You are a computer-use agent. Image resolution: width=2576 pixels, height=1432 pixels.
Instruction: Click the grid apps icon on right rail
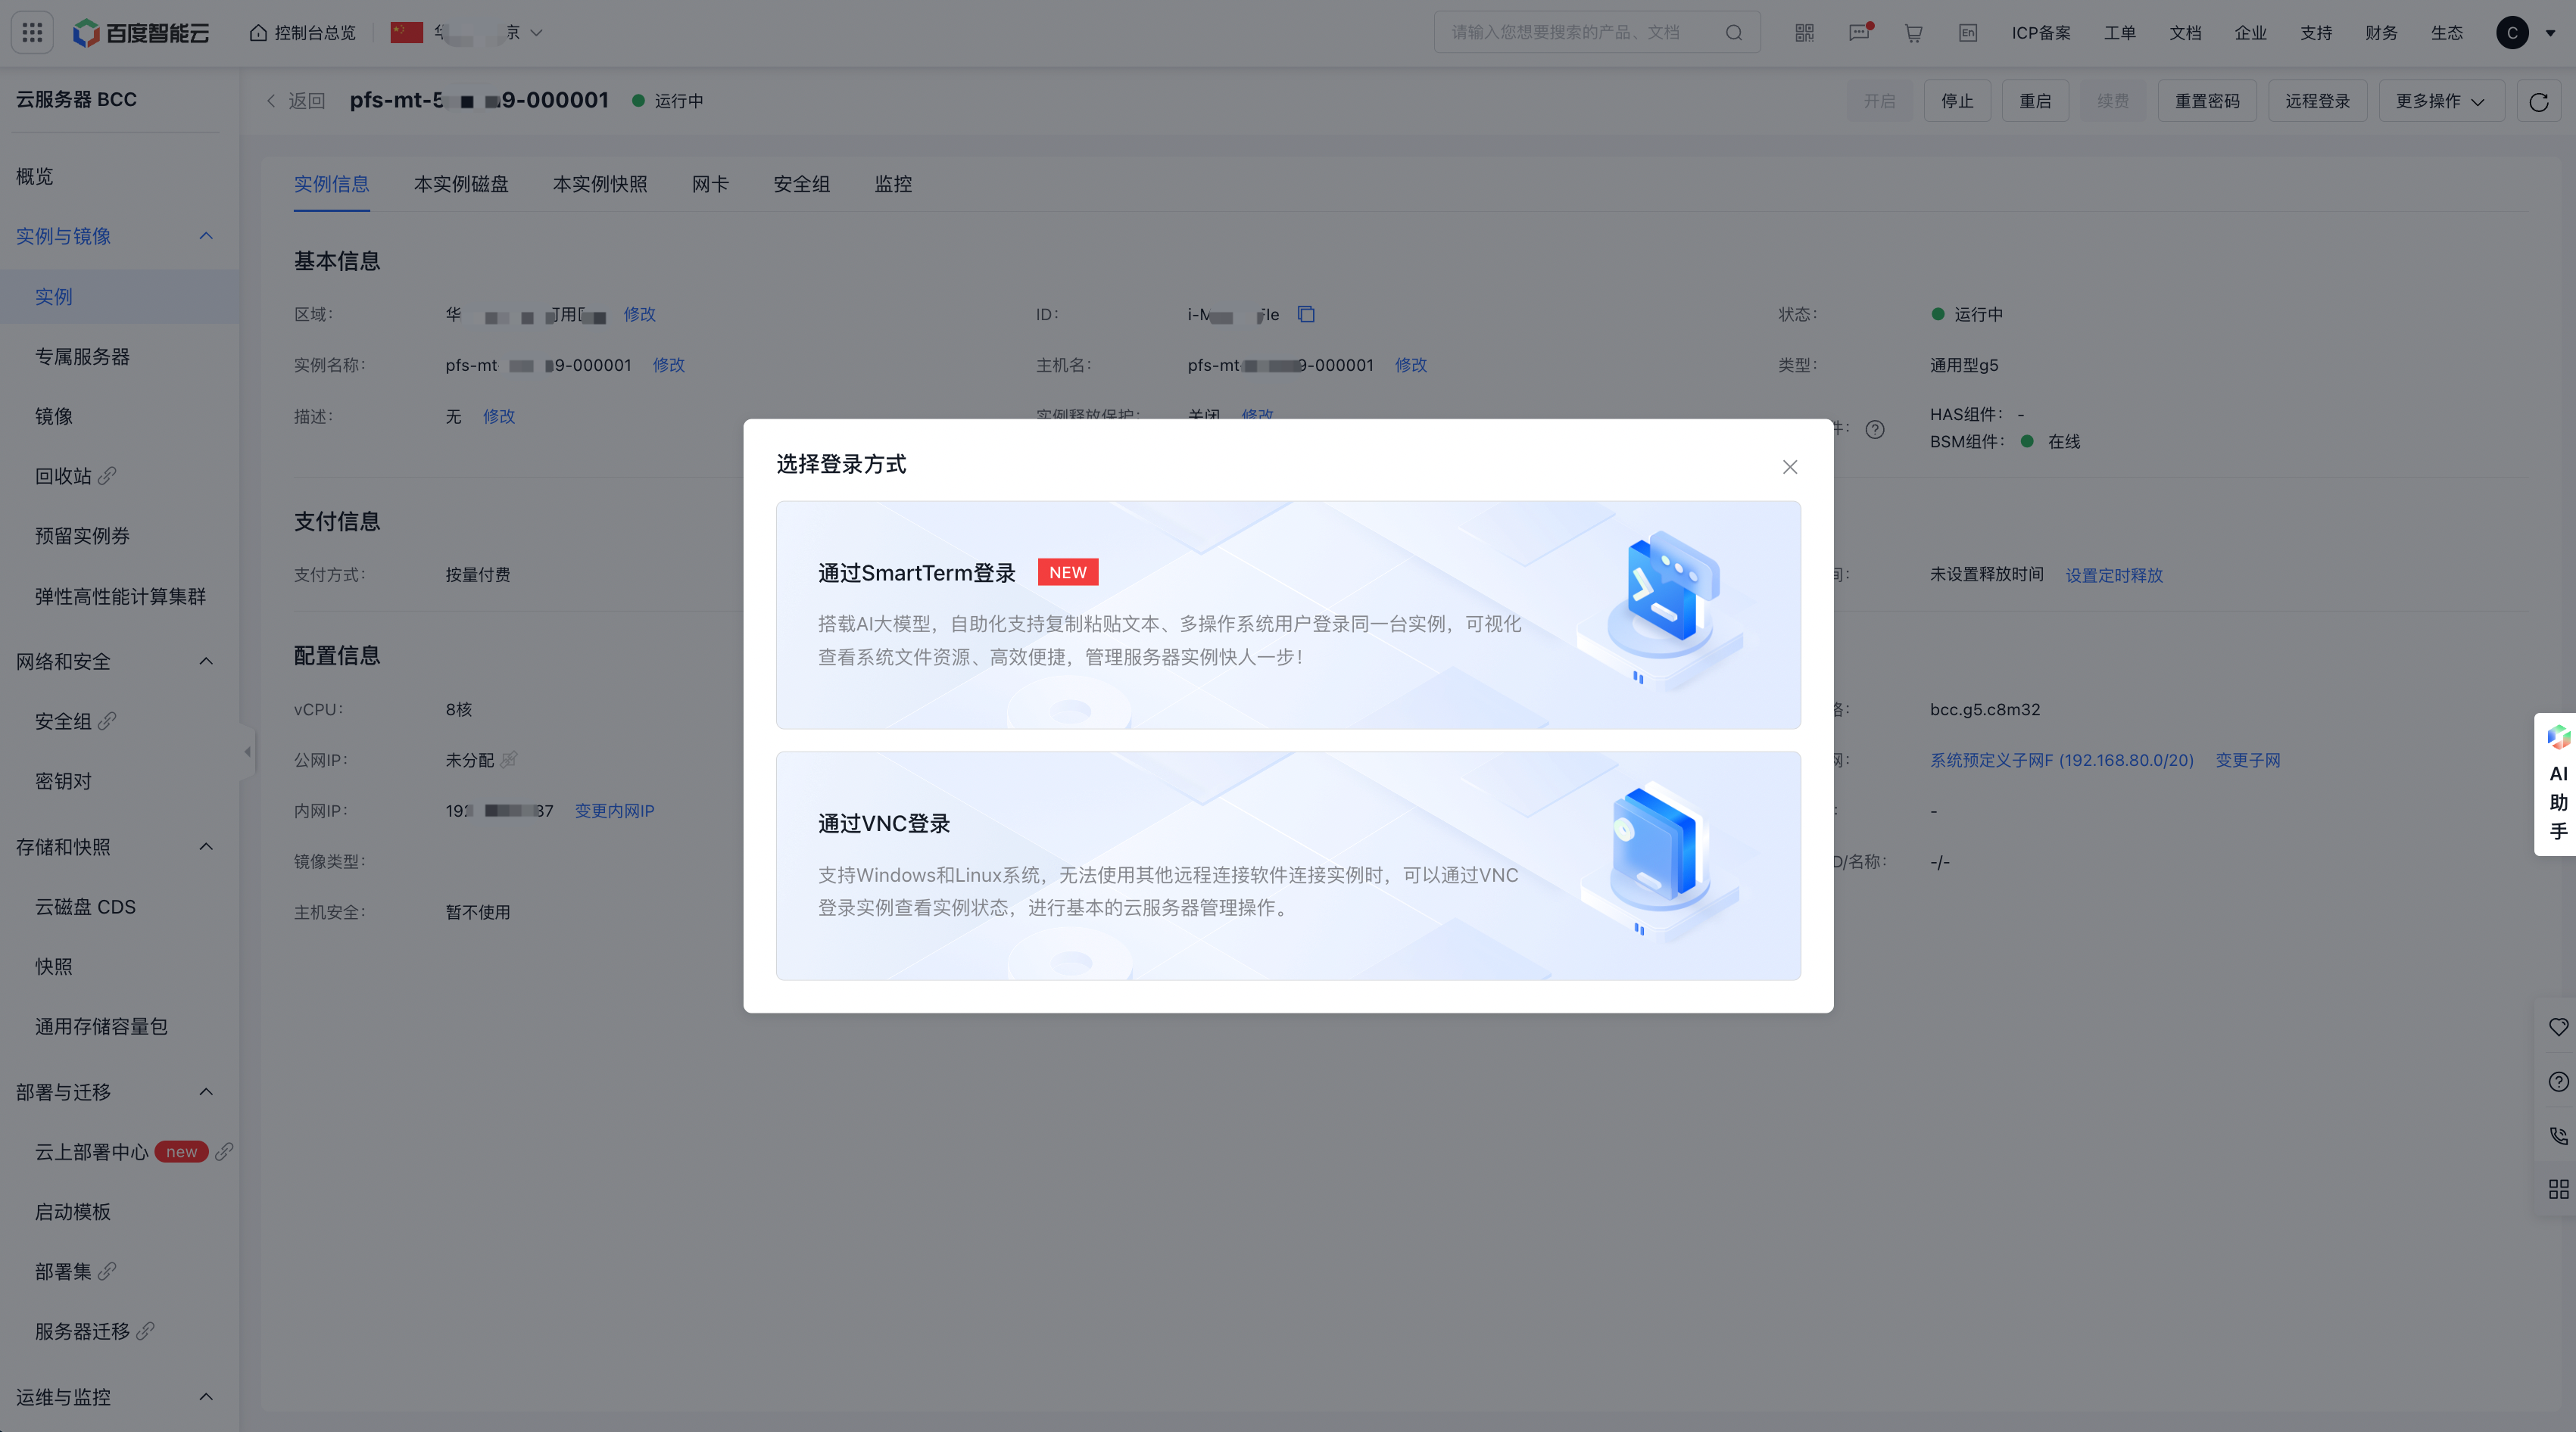coord(2558,1189)
